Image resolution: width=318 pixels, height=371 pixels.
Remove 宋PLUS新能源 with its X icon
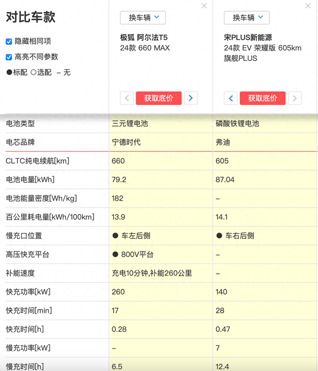point(308,6)
